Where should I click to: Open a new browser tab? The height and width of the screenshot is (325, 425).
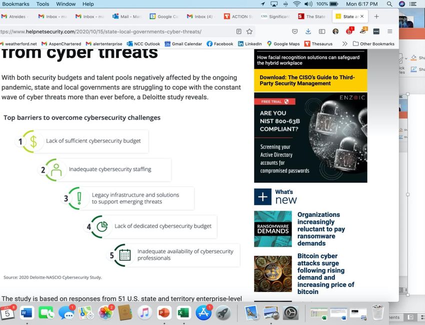click(x=376, y=16)
